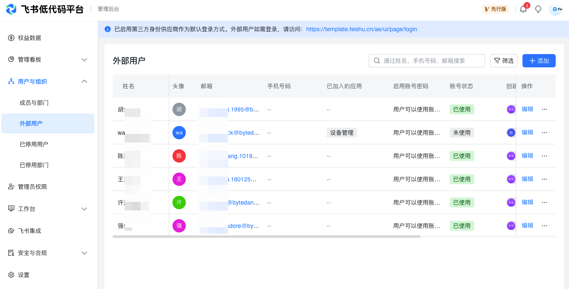Open the template.feishu.cn login link
This screenshot has height=289, width=569.
(x=361, y=29)
